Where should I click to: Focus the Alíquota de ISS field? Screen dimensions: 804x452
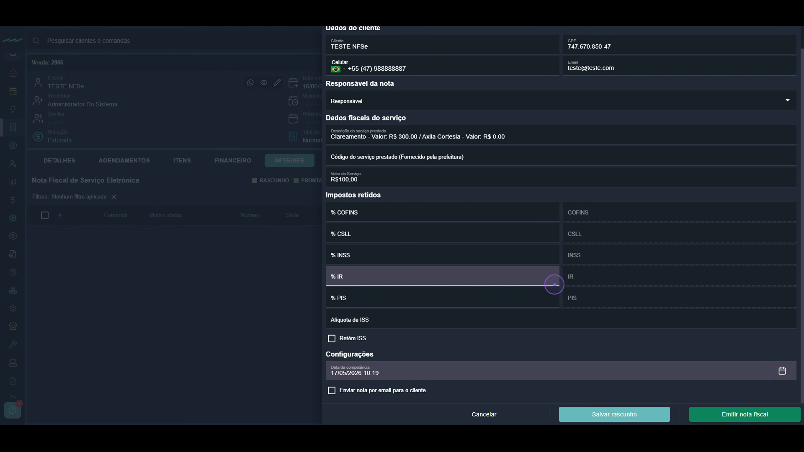[x=561, y=319]
